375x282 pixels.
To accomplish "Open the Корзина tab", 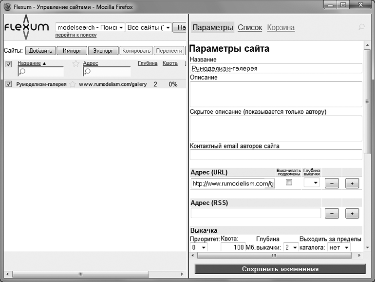I will [x=281, y=28].
